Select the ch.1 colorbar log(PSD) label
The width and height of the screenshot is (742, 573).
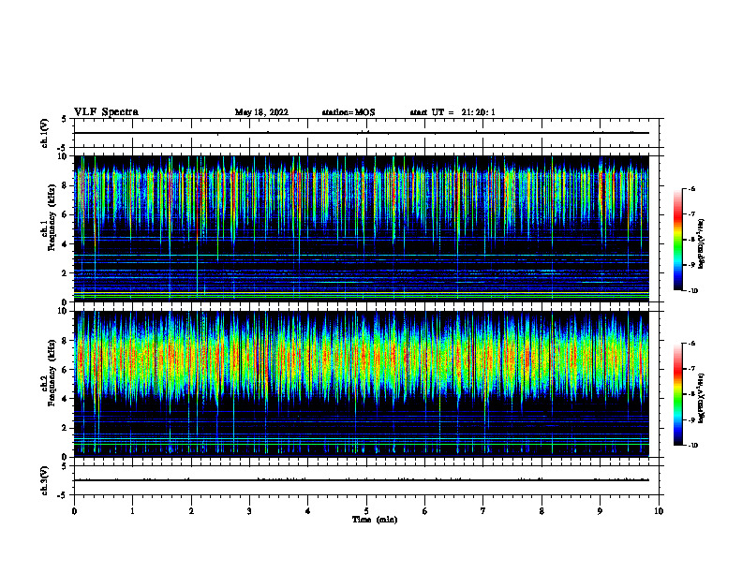702,244
